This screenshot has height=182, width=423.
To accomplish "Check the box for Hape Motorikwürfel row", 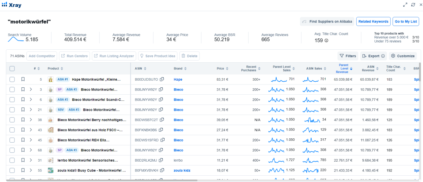I will click(x=12, y=80).
